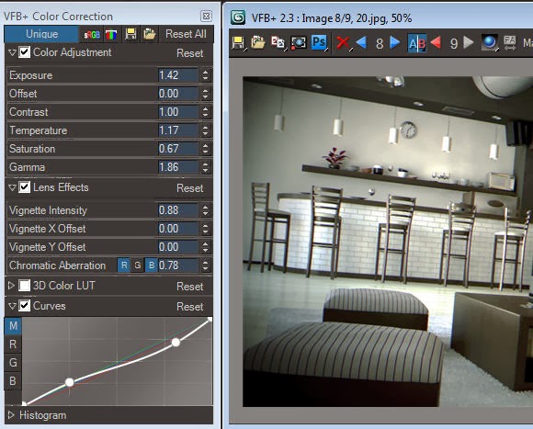Viewport: 533px width, 429px height.
Task: Reset the Curves section
Action: 190,307
